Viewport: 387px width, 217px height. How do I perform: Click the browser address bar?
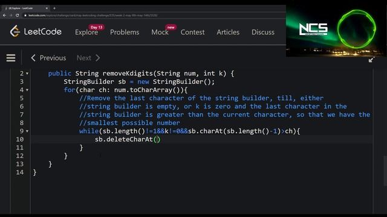click(153, 15)
